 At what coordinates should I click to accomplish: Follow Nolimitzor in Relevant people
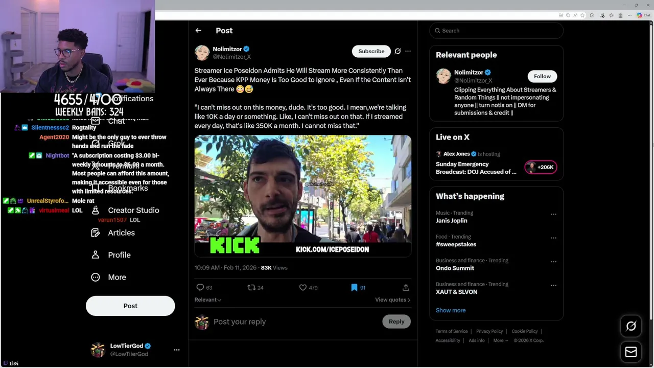pyautogui.click(x=542, y=76)
